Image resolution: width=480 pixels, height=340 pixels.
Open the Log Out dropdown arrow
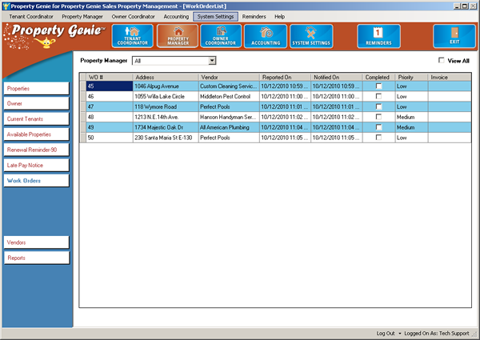(x=399, y=334)
